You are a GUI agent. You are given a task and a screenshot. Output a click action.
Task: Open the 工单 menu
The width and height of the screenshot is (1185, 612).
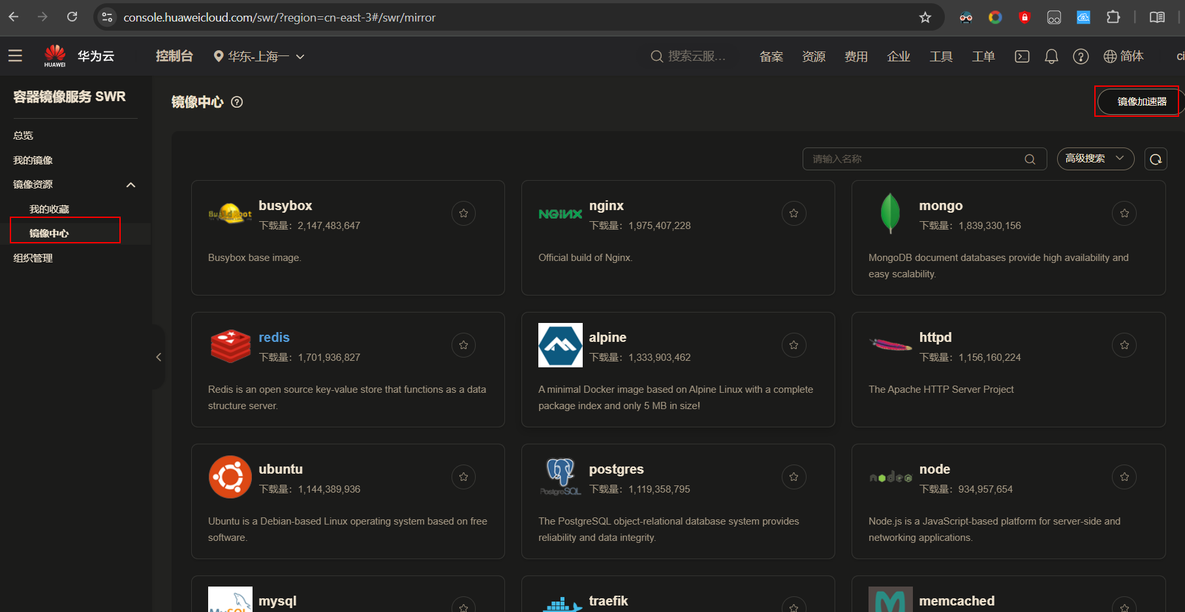click(x=983, y=57)
